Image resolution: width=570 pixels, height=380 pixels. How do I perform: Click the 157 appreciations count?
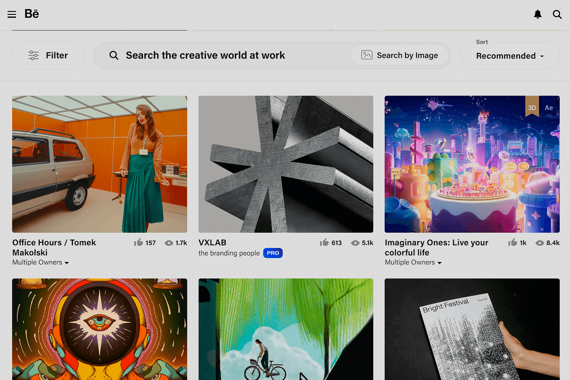pyautogui.click(x=150, y=243)
